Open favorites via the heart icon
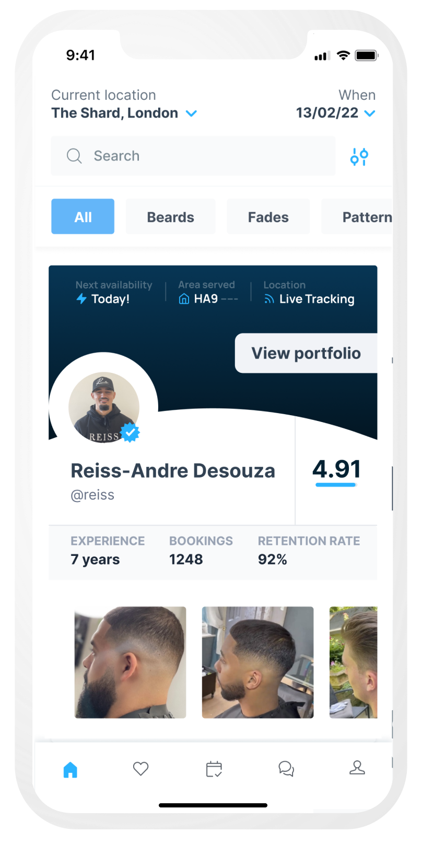This screenshot has height=843, width=422. [x=141, y=769]
